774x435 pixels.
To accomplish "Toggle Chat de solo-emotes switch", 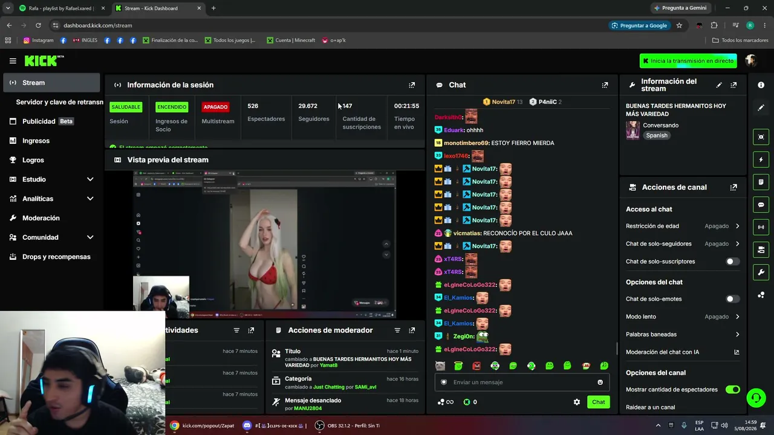I will pos(732,299).
